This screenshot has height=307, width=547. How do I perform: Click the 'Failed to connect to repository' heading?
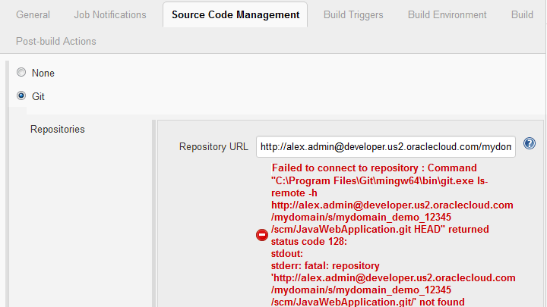tap(374, 168)
